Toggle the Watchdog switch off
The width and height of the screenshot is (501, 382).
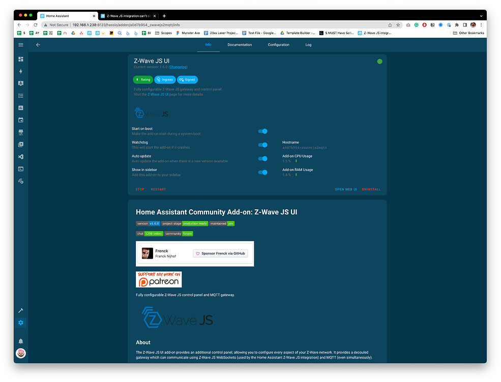[262, 145]
